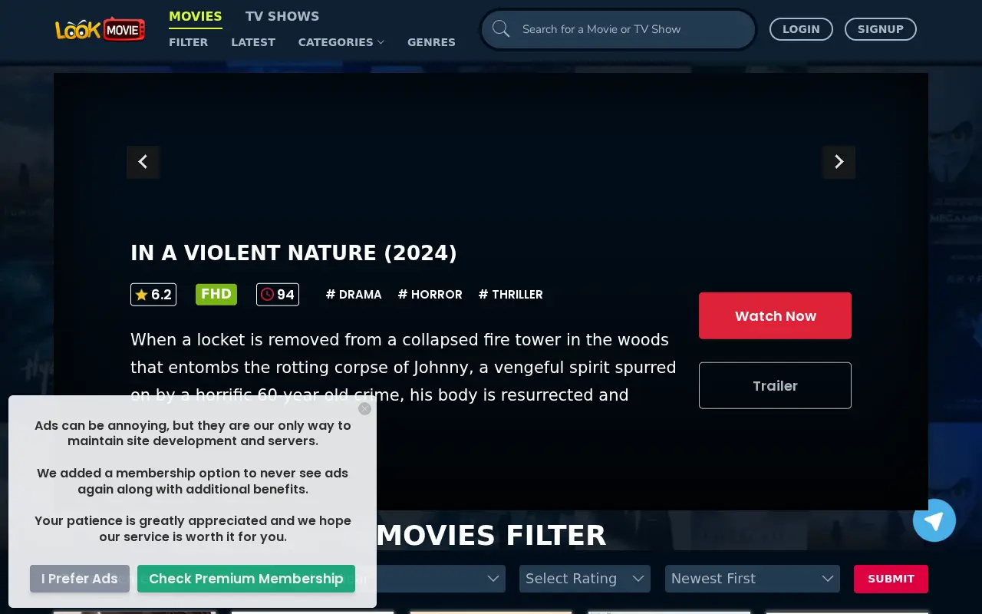
Task: Advance to the next slide arrow
Action: click(839, 162)
